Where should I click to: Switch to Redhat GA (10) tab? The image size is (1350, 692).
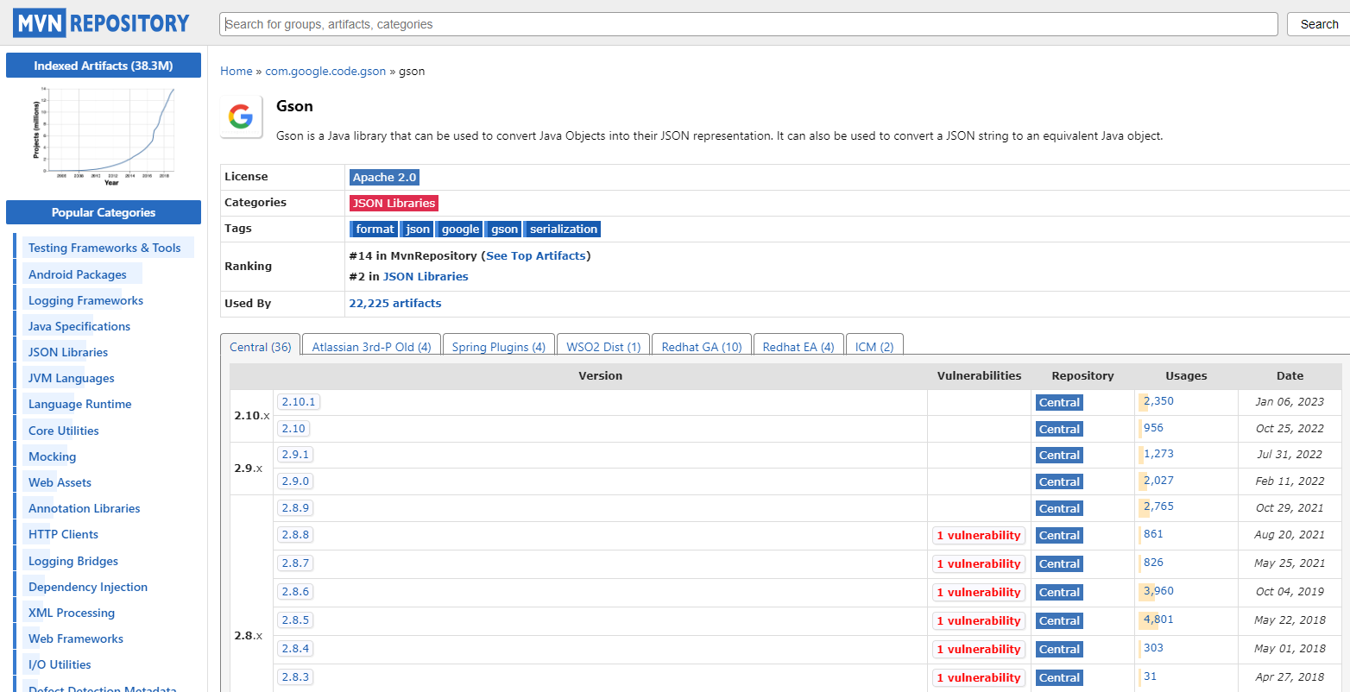point(702,346)
